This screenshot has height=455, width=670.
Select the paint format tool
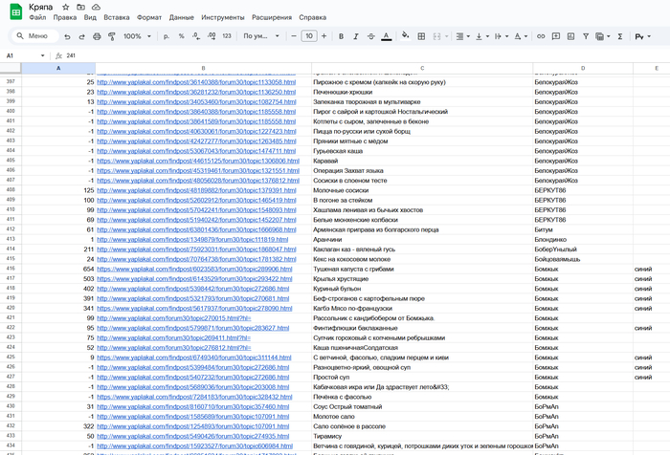tap(112, 36)
